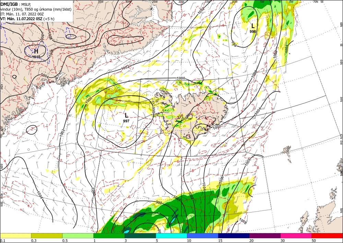This screenshot has height=243, width=343.
Task: Click the "25W" longitude label at top
Action: pos(155,2)
